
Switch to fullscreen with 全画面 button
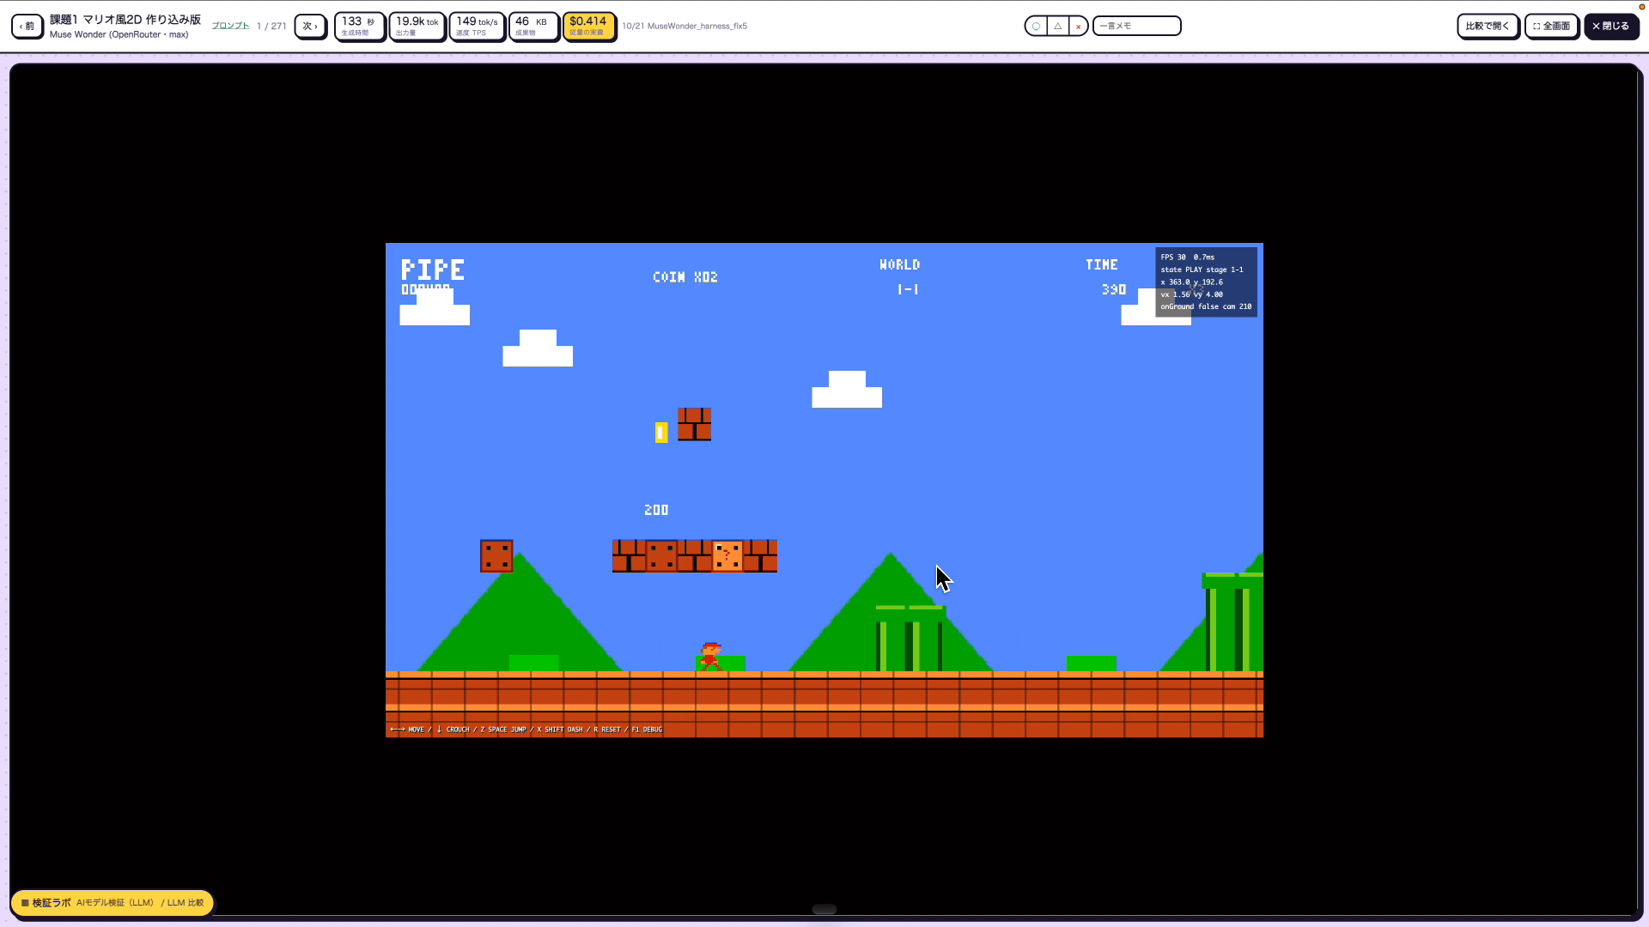pos(1551,26)
